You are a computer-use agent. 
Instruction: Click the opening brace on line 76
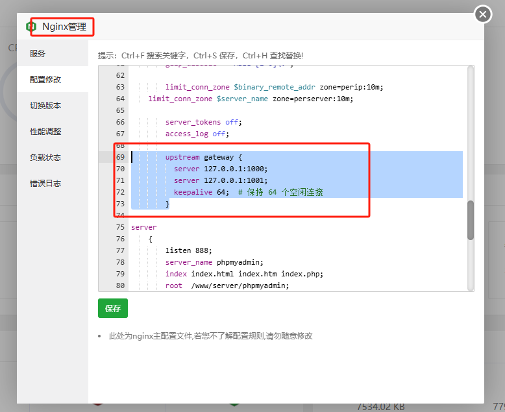[x=150, y=239]
